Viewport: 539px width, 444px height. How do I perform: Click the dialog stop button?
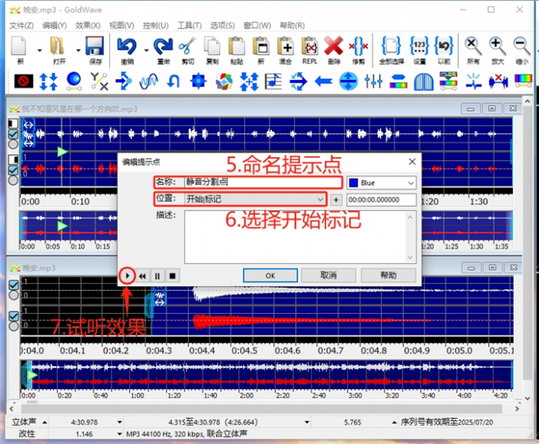[173, 276]
